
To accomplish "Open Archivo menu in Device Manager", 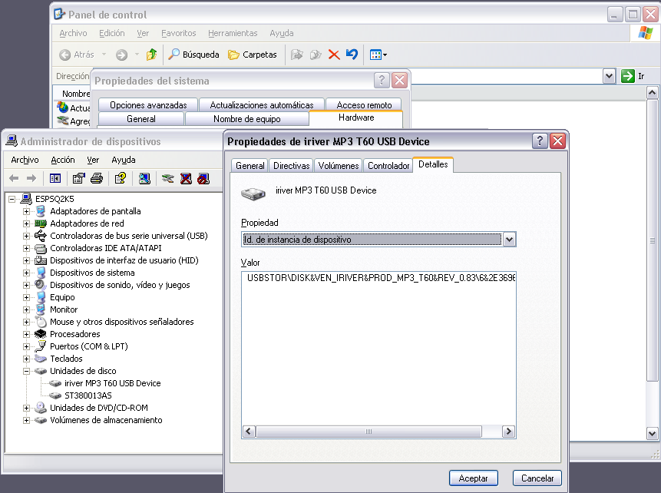I will click(x=25, y=160).
